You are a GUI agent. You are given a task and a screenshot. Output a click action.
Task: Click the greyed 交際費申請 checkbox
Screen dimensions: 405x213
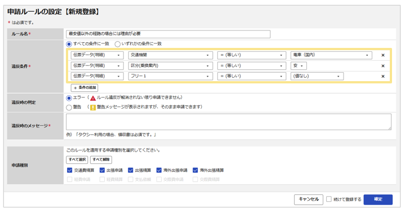(x=159, y=179)
